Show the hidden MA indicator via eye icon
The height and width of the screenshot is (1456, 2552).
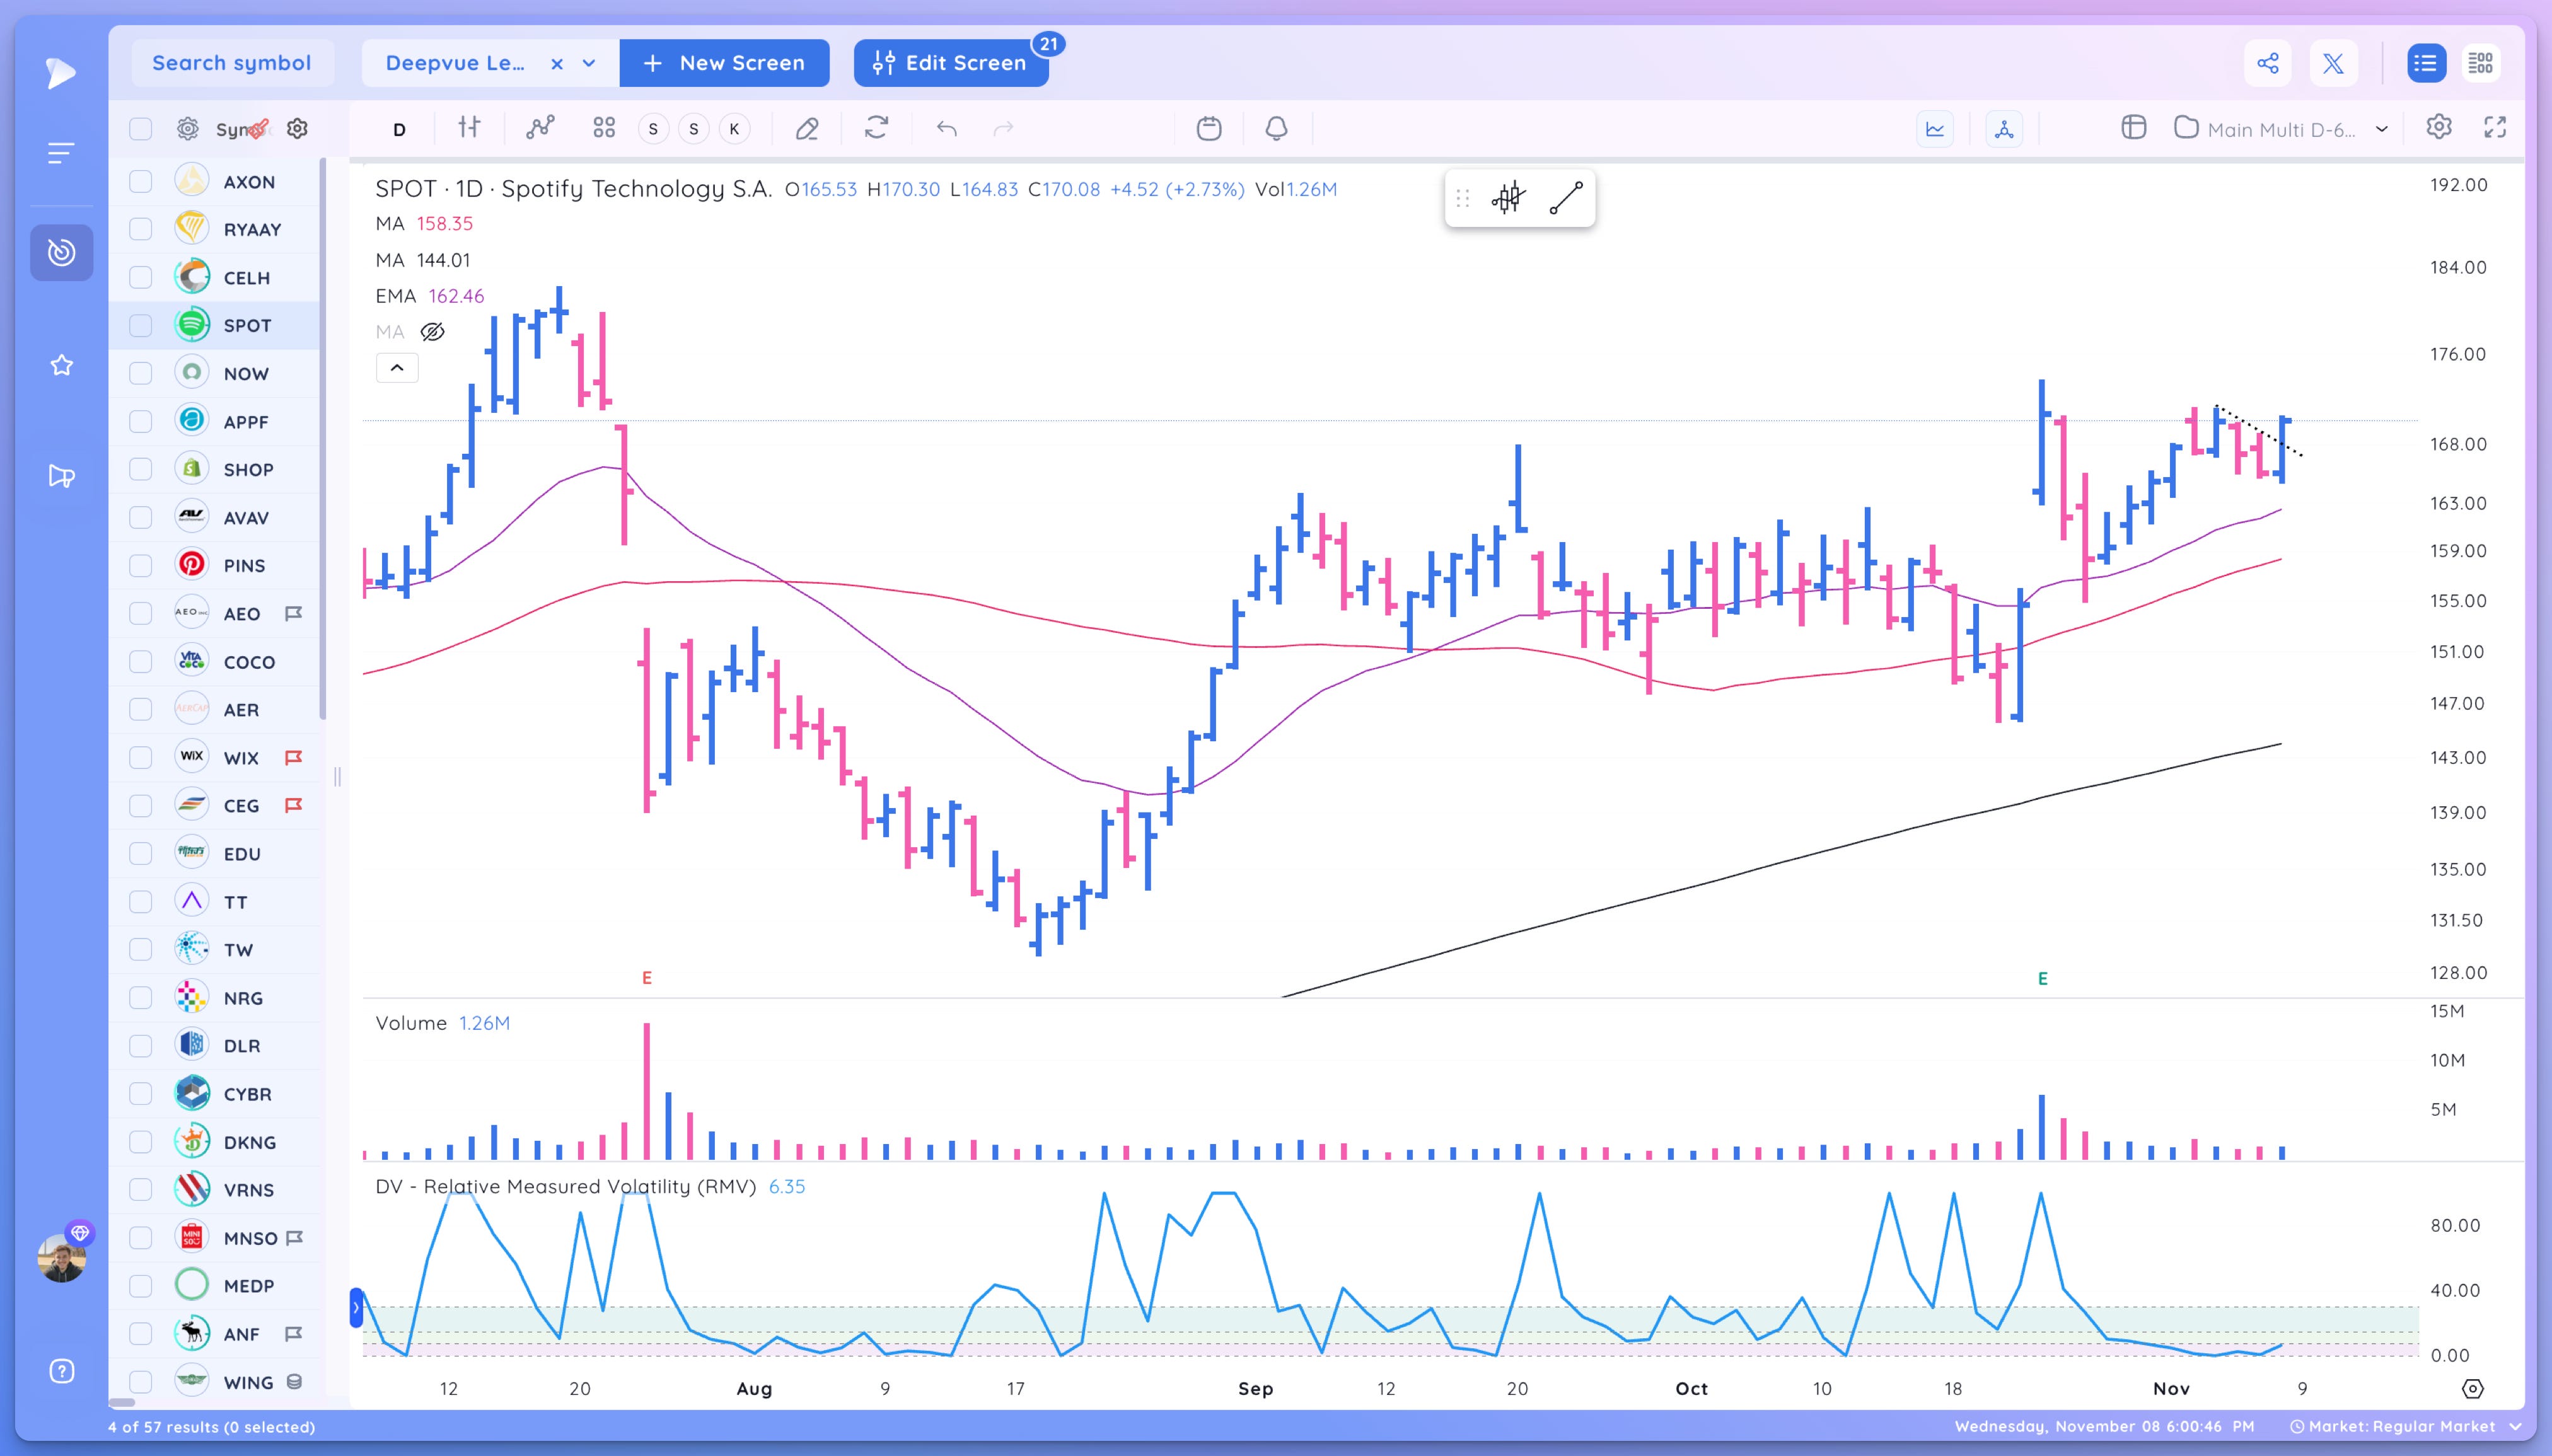(x=432, y=332)
